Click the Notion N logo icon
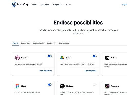Screen dimensions: 127x95 pyautogui.click(x=107, y=58)
